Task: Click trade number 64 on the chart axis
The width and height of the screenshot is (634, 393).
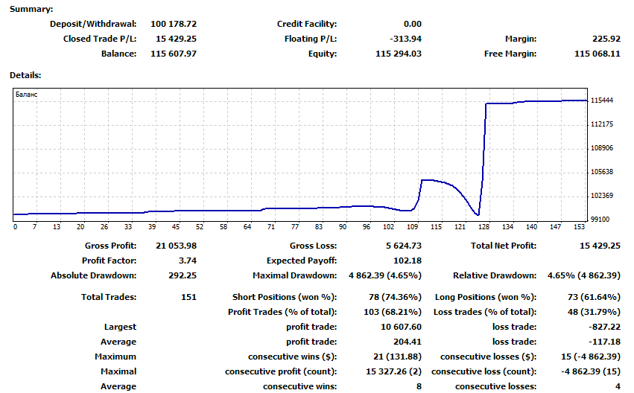Action: pyautogui.click(x=247, y=227)
